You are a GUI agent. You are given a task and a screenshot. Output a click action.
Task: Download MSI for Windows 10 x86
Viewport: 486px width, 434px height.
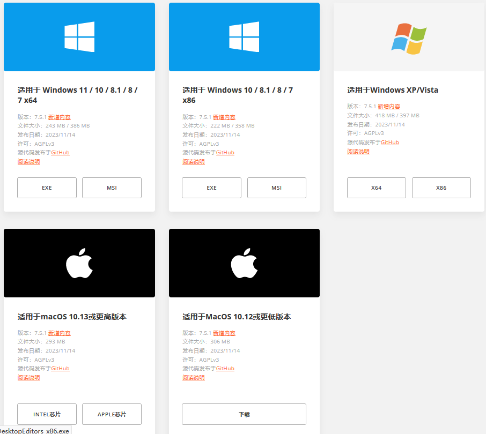277,188
